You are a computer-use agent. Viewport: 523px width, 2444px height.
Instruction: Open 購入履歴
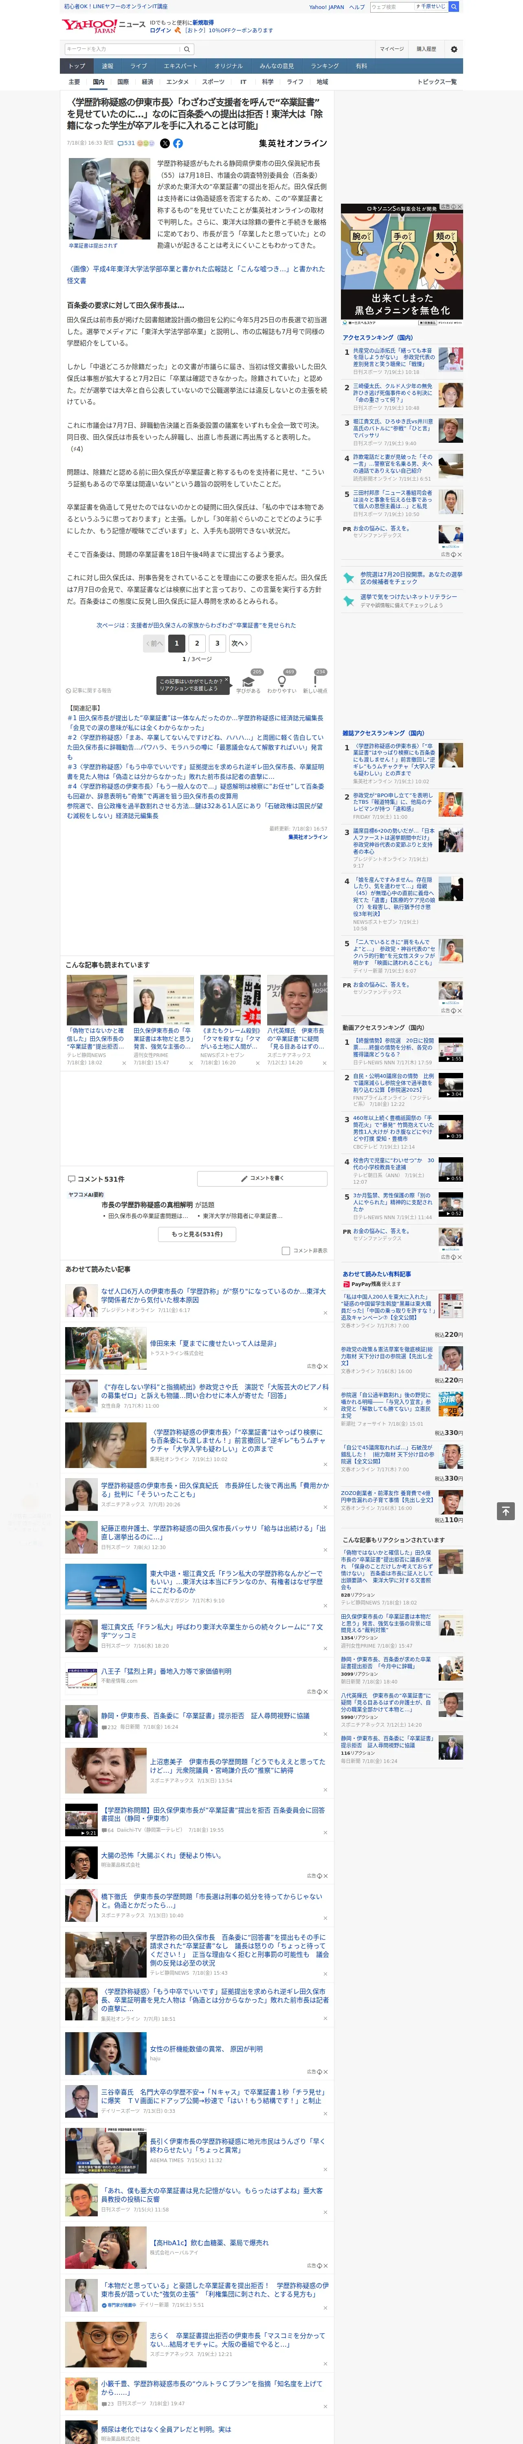click(x=426, y=49)
